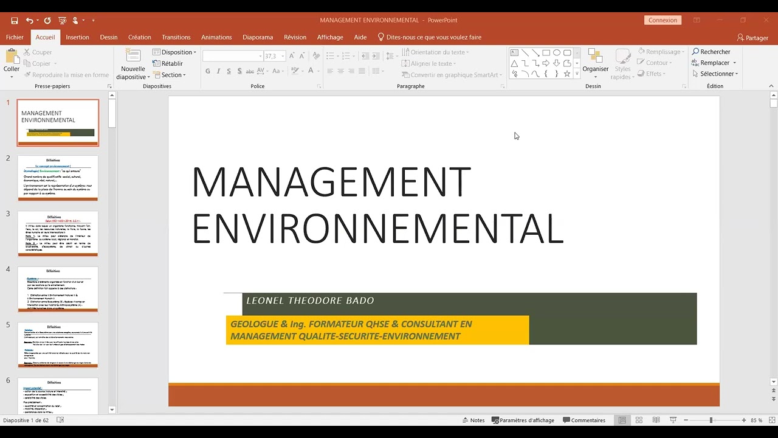
Task: Start slideshow from status bar icon
Action: coord(673,420)
